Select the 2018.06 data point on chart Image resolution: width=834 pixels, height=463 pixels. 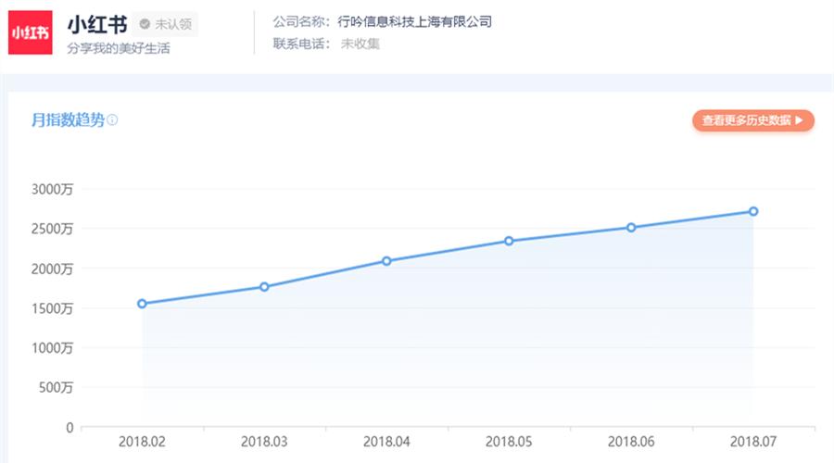point(631,228)
